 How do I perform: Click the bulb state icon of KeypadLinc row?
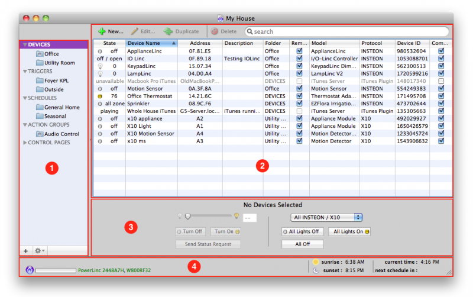point(100,66)
